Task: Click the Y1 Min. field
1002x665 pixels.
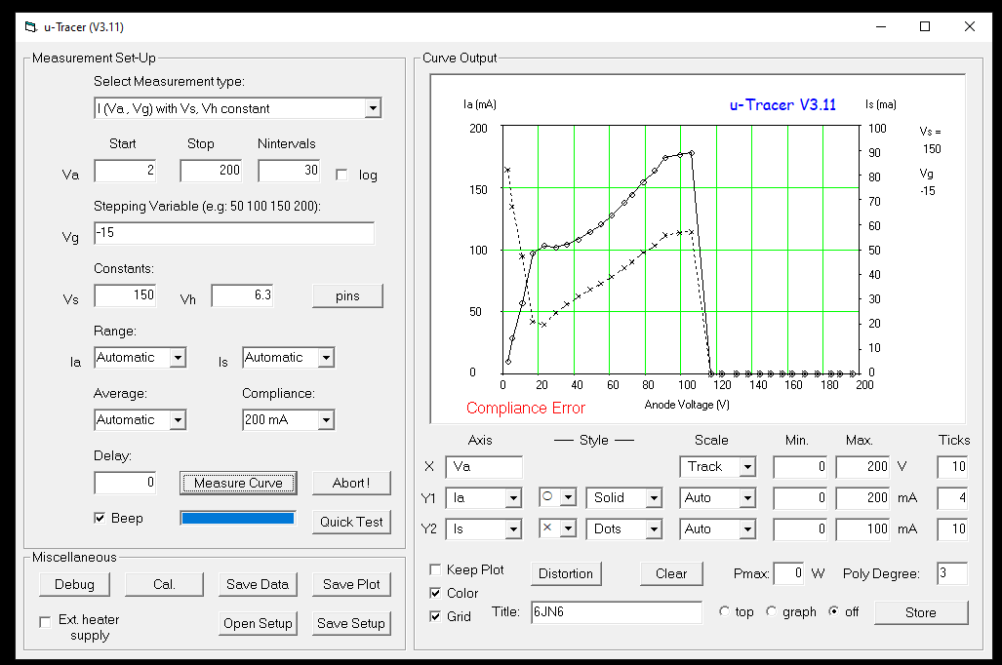Action: [x=800, y=498]
